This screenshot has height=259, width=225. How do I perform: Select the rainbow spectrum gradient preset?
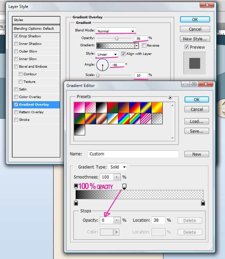124,118
